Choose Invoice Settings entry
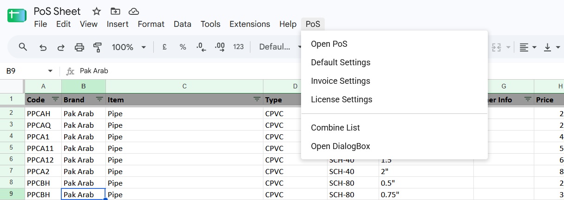The width and height of the screenshot is (564, 200). tap(394, 81)
